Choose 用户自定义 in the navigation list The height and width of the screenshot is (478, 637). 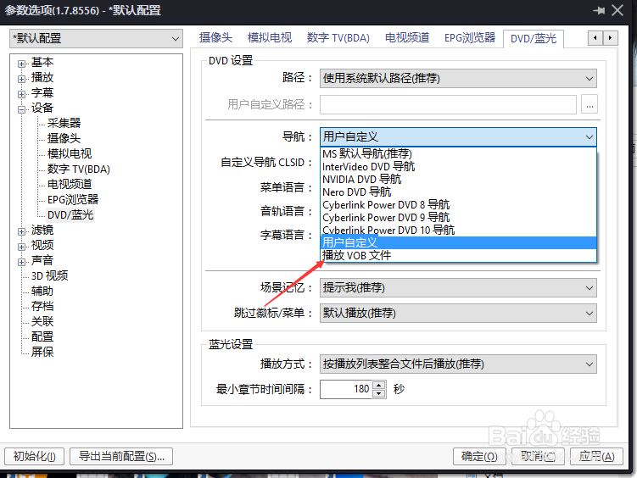[x=458, y=242]
